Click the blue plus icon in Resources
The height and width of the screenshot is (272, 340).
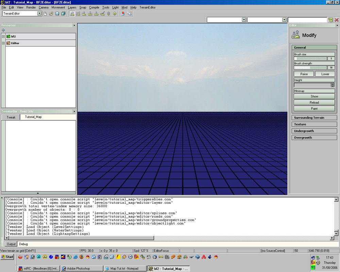pos(3,30)
